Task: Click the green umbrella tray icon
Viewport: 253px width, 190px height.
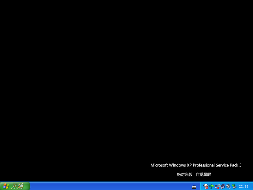Action: tap(211, 187)
